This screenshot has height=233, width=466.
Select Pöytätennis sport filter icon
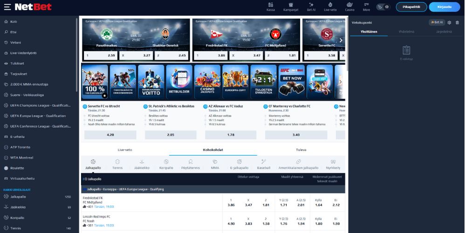point(191,164)
